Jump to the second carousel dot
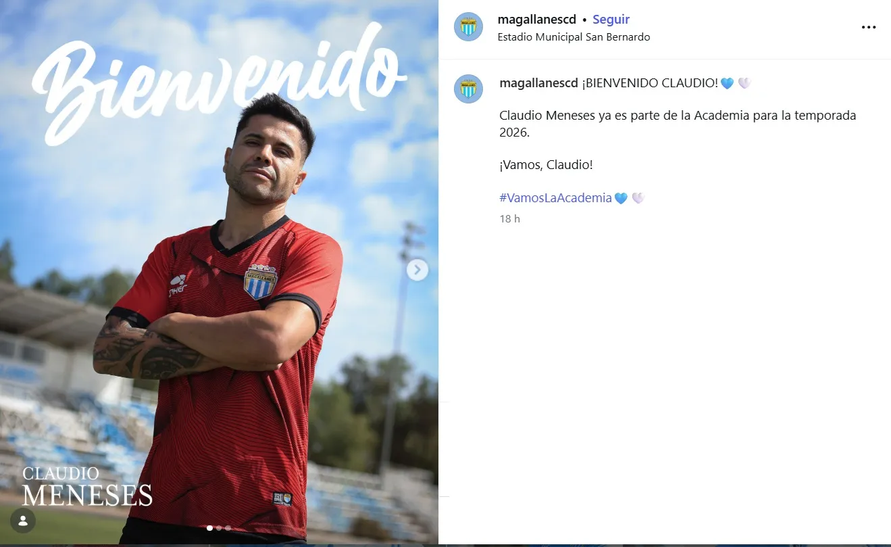Viewport: 891px width, 547px height. (219, 528)
